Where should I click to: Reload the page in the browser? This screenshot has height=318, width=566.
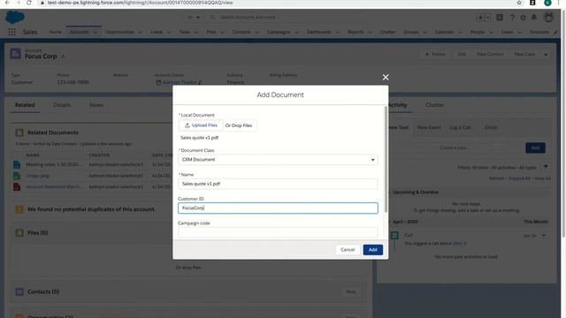coord(29,3)
